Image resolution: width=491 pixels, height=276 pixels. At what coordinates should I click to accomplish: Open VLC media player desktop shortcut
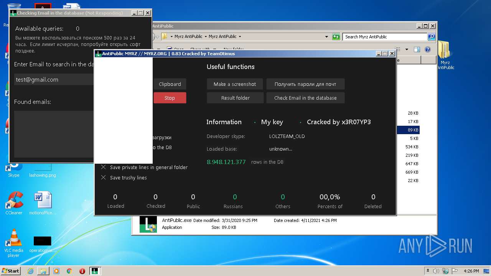pyautogui.click(x=14, y=243)
